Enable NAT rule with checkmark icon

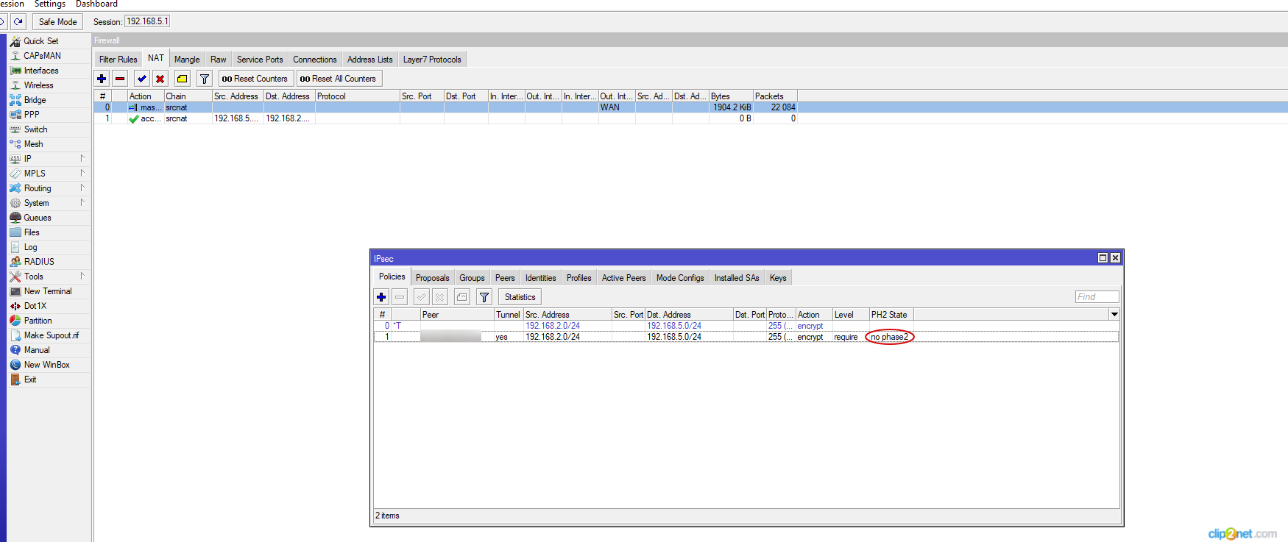[x=141, y=79]
